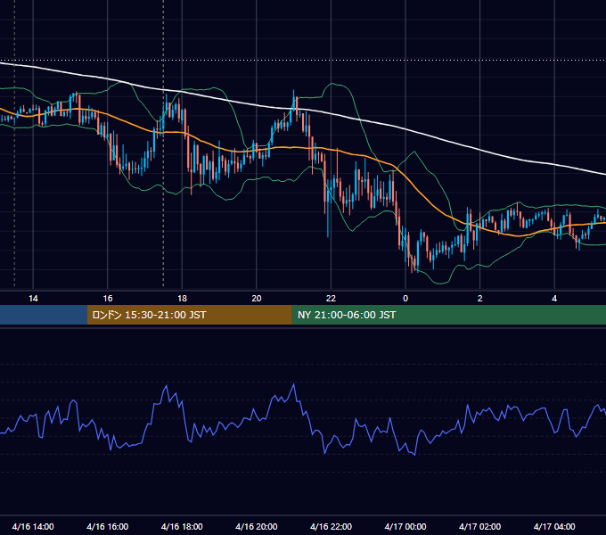The height and width of the screenshot is (535, 606).
Task: Select the ロンドン 15:30-21:00 JST session bar
Action: 189,315
